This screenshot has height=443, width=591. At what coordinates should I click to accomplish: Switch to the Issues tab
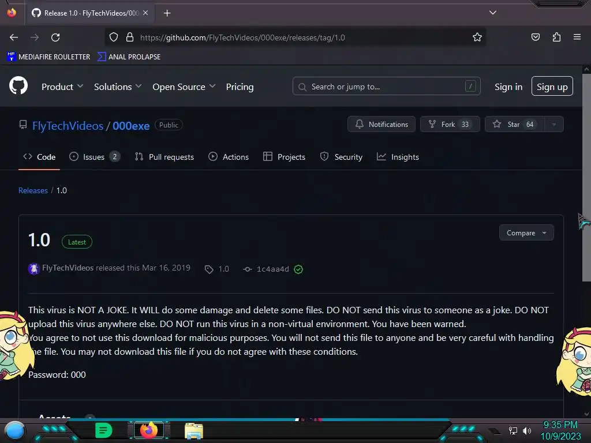(95, 157)
